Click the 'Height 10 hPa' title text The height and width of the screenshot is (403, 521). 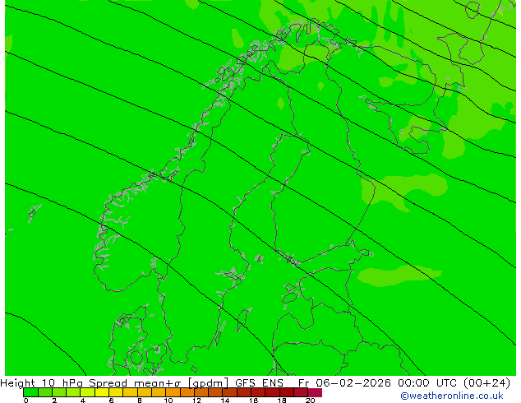[42, 383]
